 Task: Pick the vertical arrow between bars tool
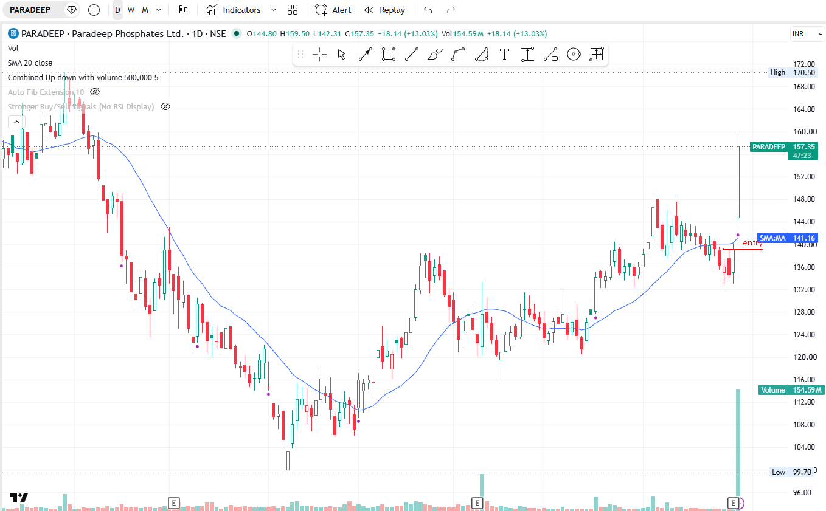527,55
